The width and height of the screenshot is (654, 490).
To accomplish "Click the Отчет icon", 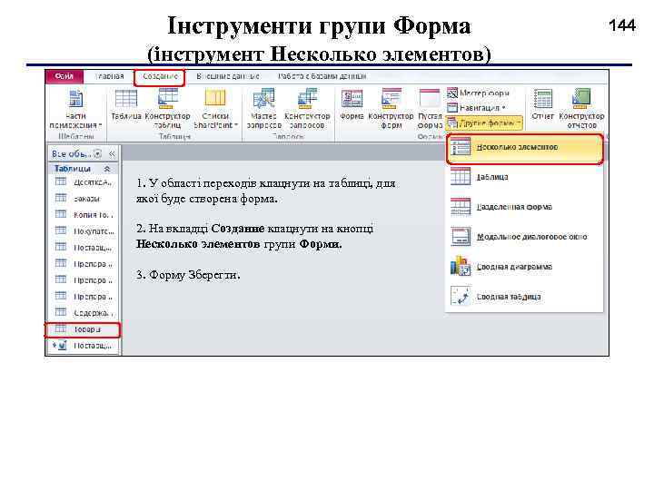I will pyautogui.click(x=542, y=105).
